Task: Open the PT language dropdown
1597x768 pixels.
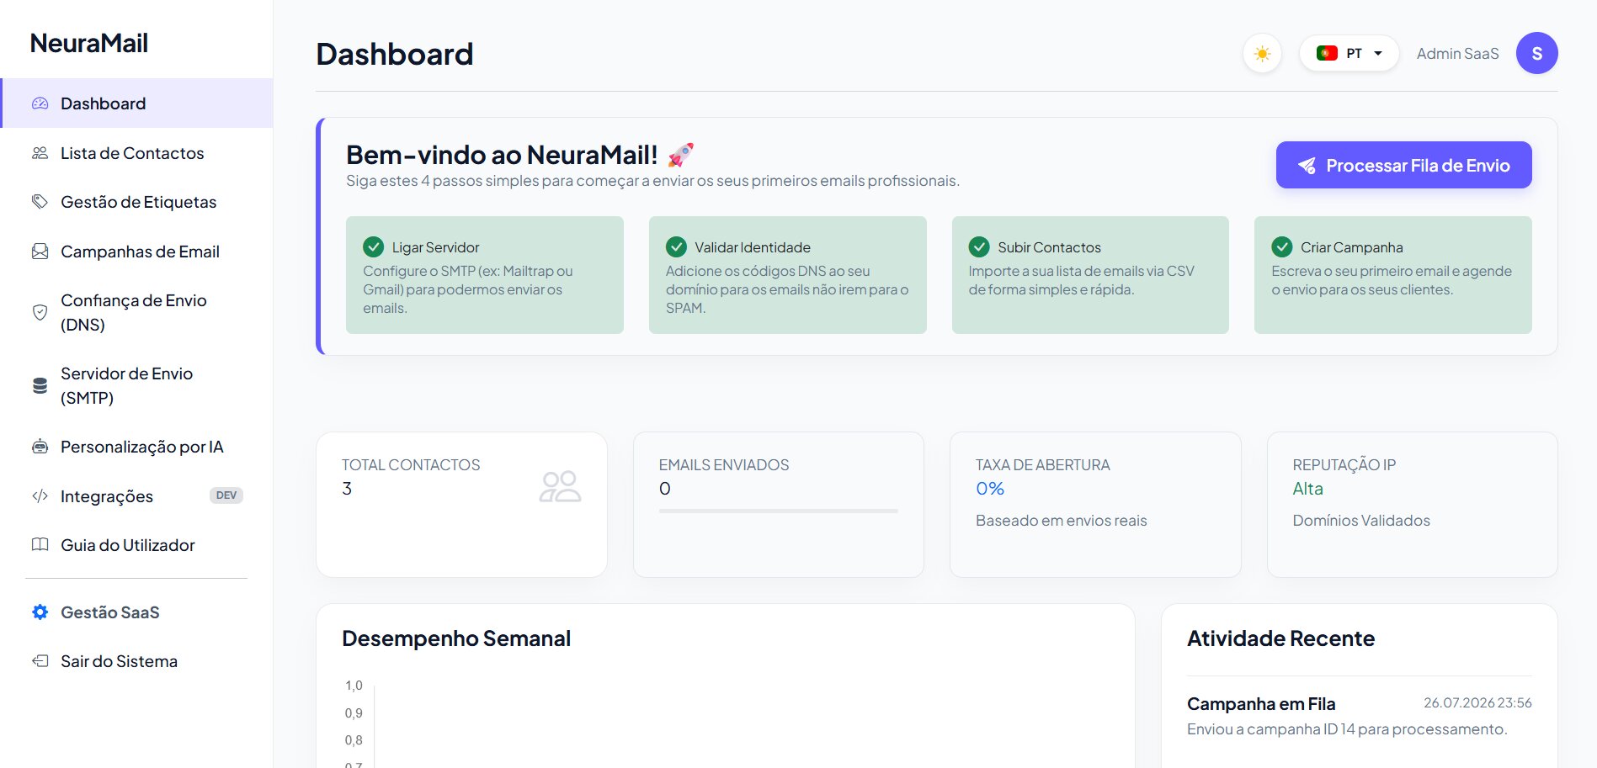Action: pos(1349,53)
